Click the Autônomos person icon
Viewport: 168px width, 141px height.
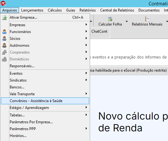(4, 45)
